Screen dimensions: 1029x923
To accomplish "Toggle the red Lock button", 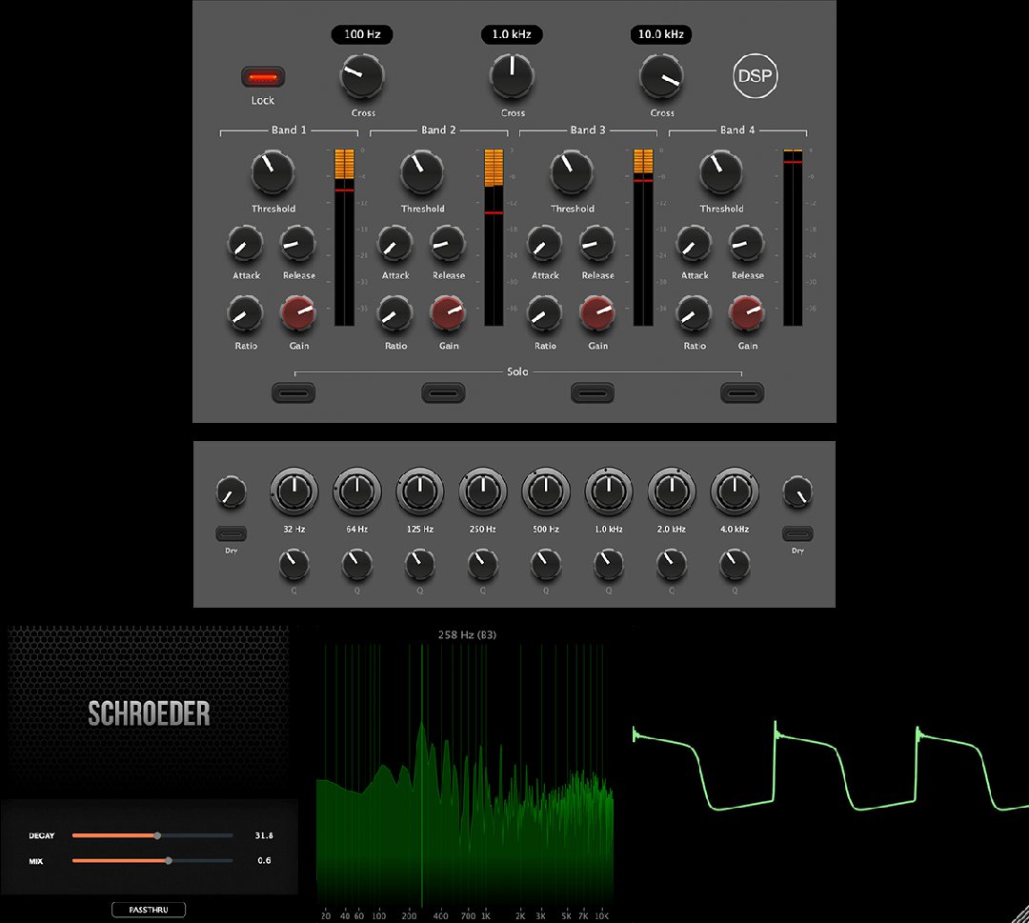I will point(263,77).
